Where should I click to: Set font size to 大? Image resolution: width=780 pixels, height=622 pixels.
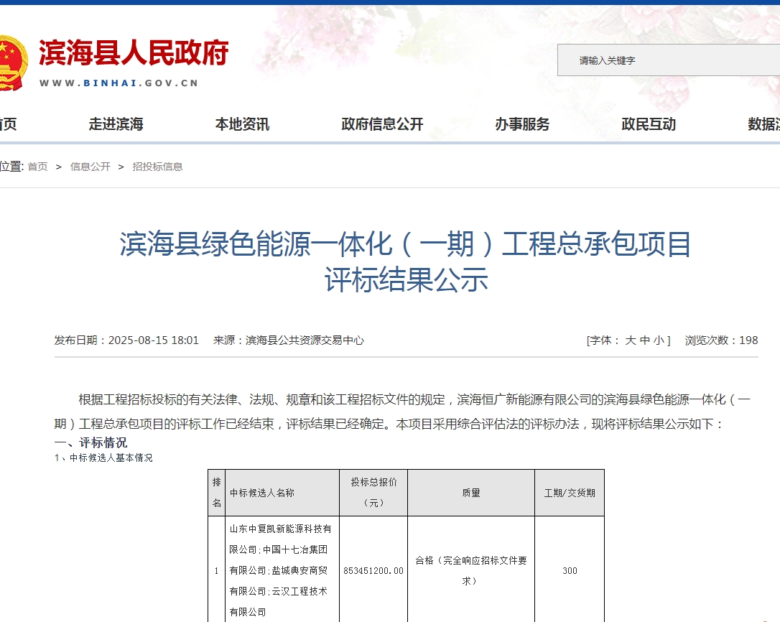tap(631, 340)
